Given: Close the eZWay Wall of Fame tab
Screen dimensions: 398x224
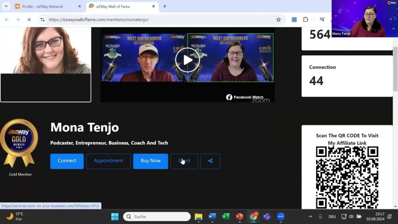Looking at the screenshot, I should point(154,6).
